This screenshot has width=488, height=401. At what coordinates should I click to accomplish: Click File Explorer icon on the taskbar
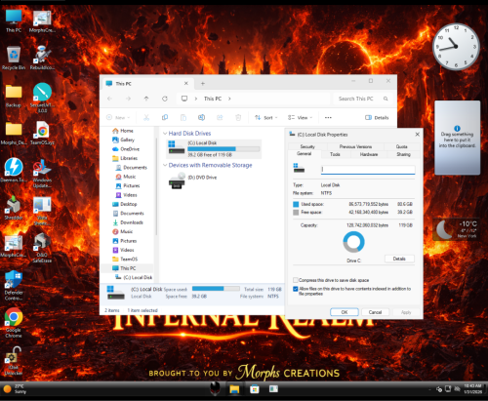click(x=234, y=389)
